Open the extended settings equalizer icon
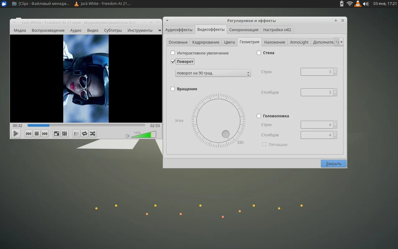Viewport: 398px width, 249px height. (x=65, y=134)
